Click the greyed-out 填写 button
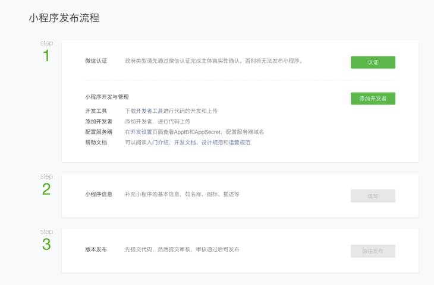The image size is (434, 285). [x=373, y=196]
